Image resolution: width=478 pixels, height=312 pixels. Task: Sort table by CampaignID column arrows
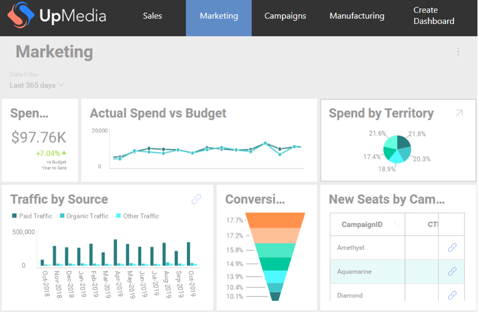point(397,225)
